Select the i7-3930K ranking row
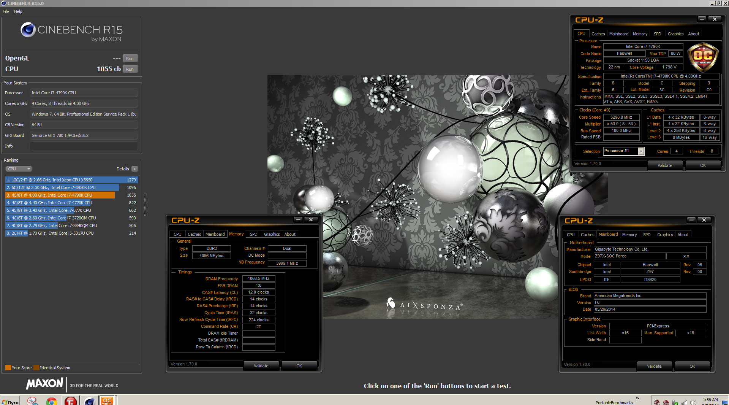 point(71,187)
